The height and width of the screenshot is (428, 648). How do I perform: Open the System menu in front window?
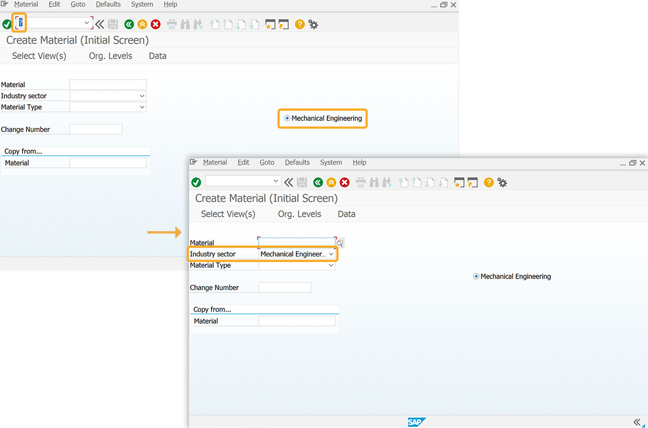[331, 162]
